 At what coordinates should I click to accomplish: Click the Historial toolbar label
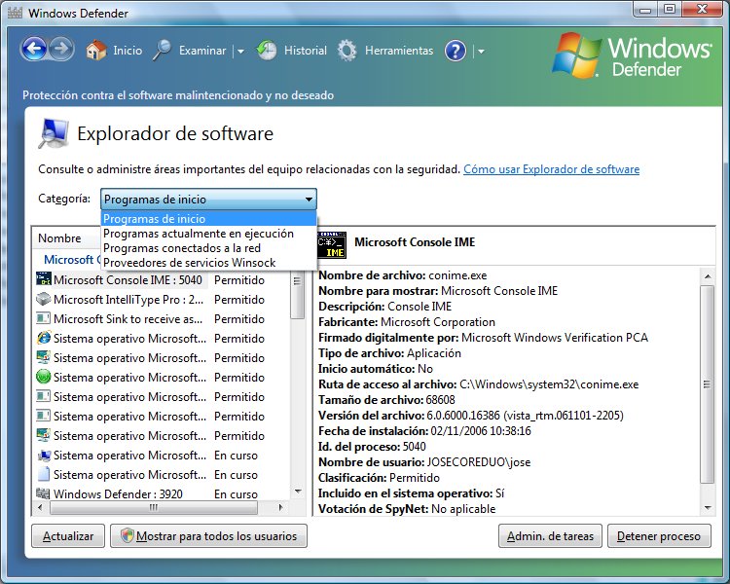click(x=306, y=51)
